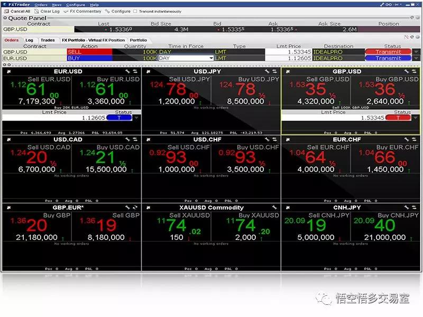The height and width of the screenshot is (317, 423).
Task: Click the swap arrows icon in the CNH.JPY cell
Action: [x=415, y=208]
